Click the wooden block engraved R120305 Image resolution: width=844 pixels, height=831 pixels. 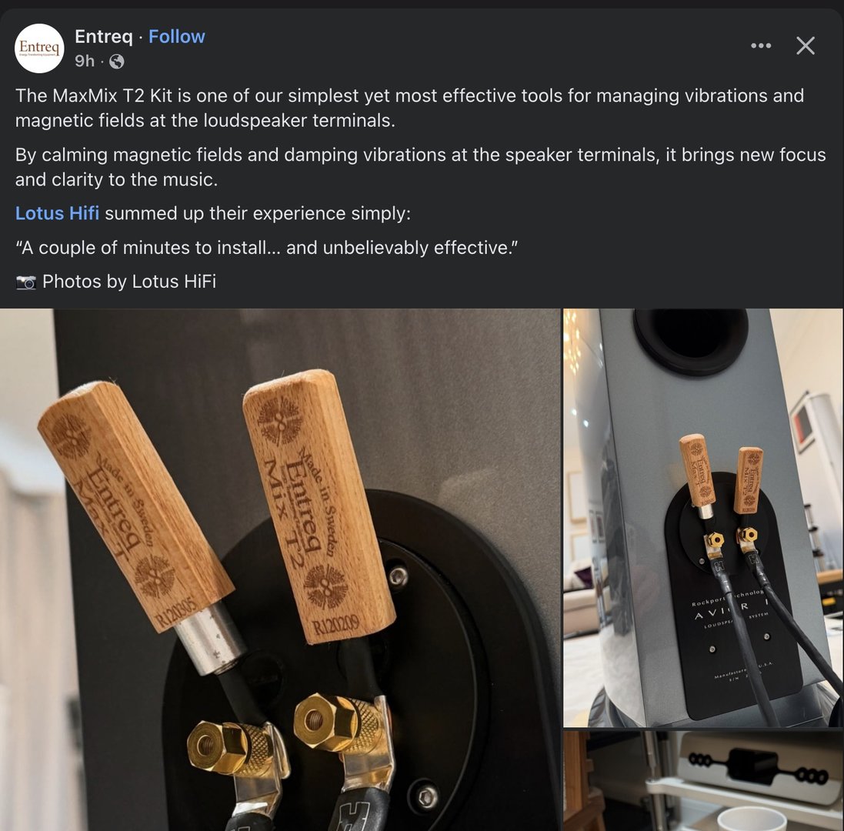click(135, 506)
